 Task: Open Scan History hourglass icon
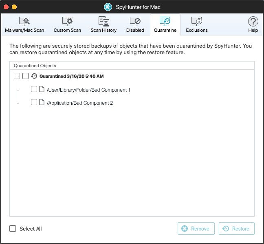coord(103,22)
